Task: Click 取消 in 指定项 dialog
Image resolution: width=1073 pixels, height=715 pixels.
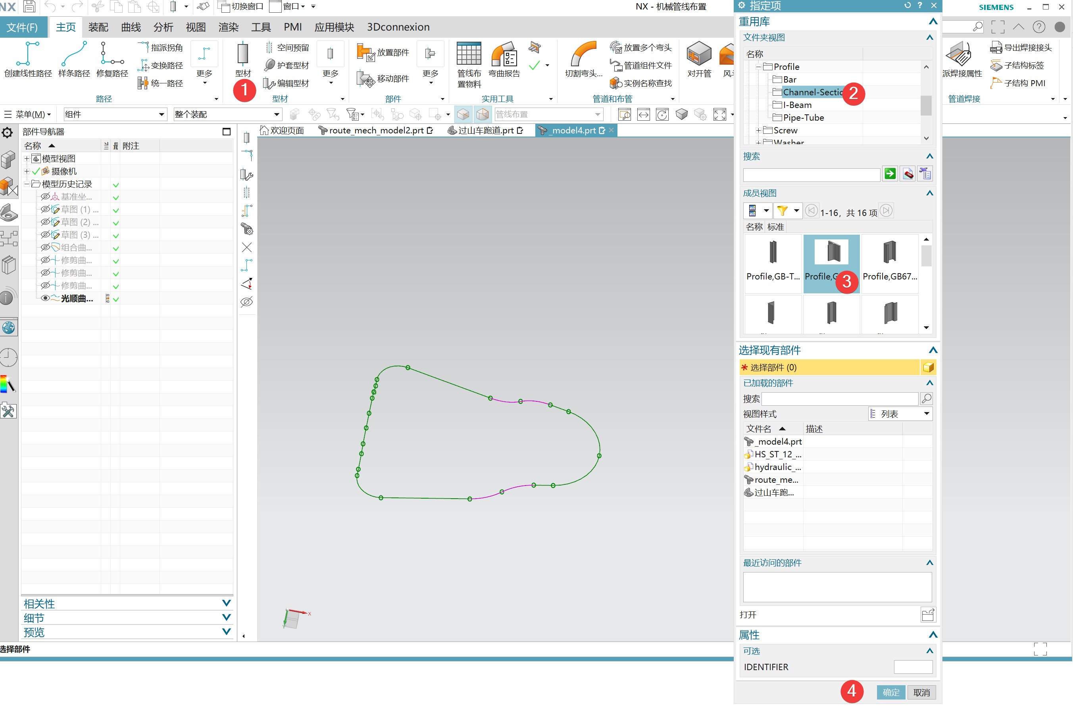Action: click(921, 692)
